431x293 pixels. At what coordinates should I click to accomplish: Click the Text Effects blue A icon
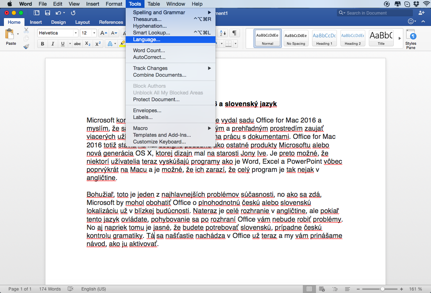(x=110, y=44)
